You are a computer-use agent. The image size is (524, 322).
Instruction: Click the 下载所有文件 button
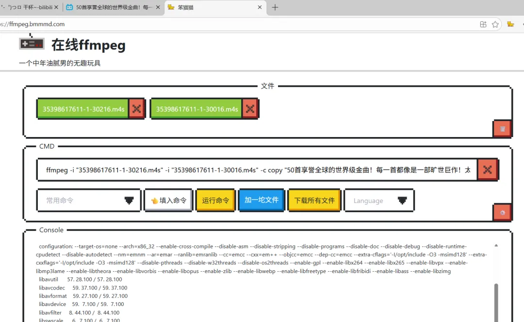click(314, 200)
